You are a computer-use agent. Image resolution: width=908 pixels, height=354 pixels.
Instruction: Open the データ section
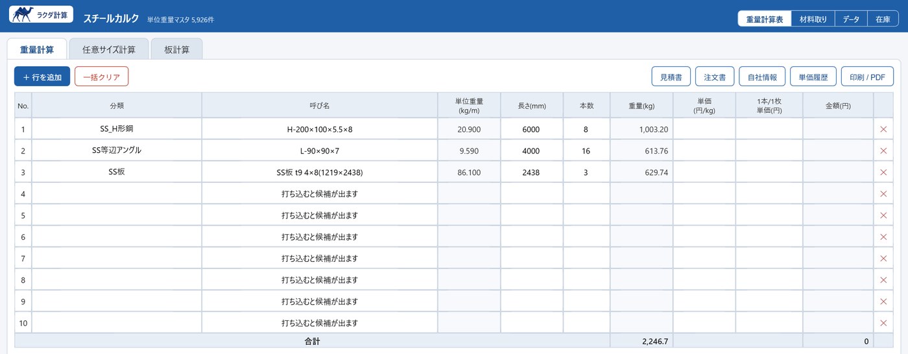click(851, 19)
